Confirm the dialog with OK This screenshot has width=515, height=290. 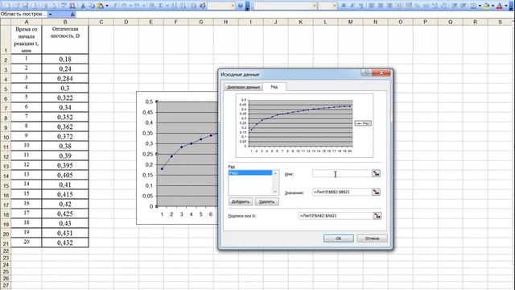tap(338, 238)
